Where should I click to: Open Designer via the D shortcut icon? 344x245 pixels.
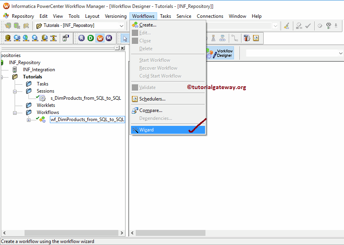[90, 38]
